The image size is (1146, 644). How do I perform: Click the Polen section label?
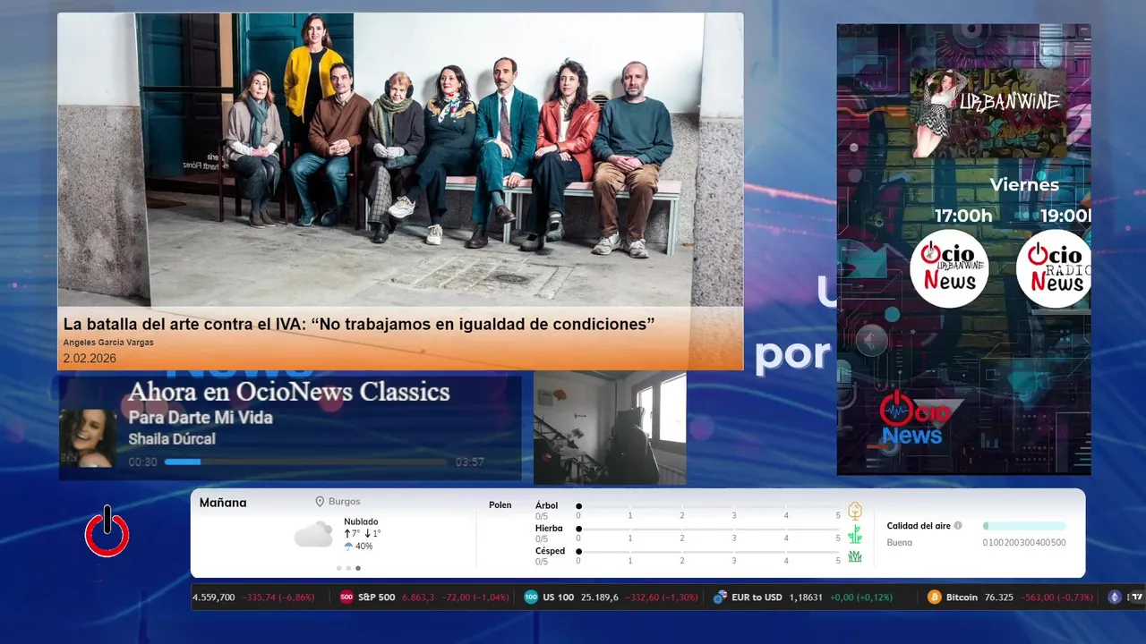(500, 505)
